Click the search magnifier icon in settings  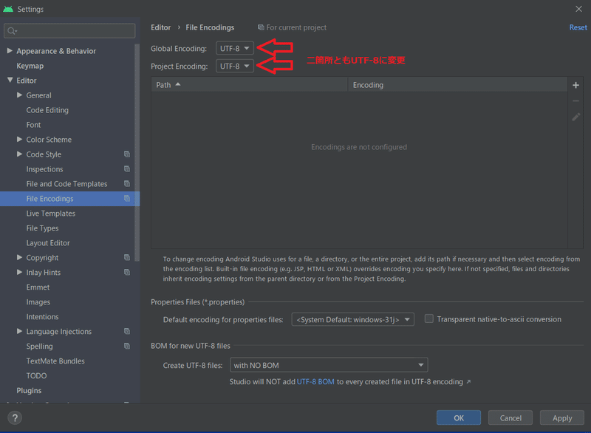pos(12,31)
